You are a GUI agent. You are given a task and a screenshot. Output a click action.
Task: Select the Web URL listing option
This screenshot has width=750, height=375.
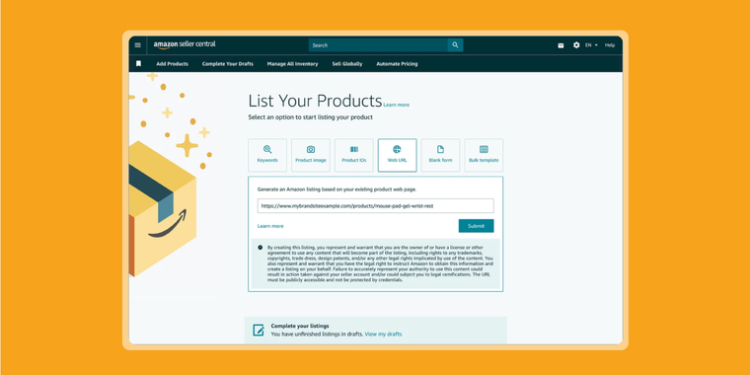397,155
